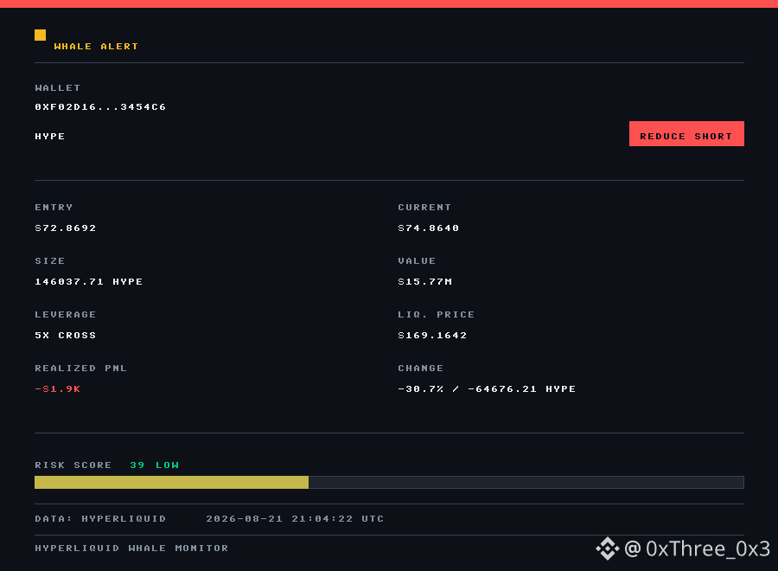Image resolution: width=778 pixels, height=571 pixels.
Task: Click the LEVERAGE field label
Action: click(66, 314)
